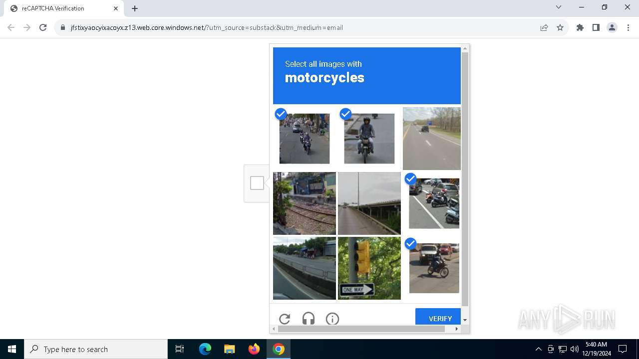Click the VERIFY button
The image size is (639, 359).
pos(438,317)
